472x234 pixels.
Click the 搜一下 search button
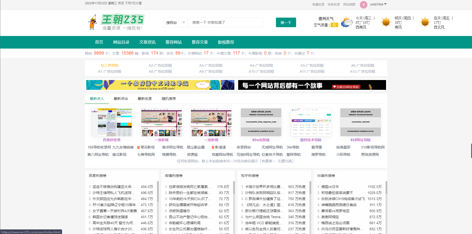[x=286, y=22]
